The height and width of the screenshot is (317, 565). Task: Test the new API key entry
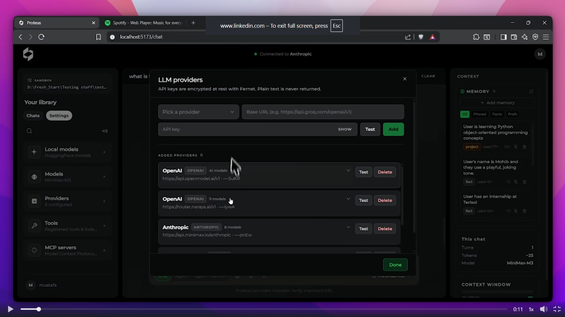pyautogui.click(x=370, y=129)
